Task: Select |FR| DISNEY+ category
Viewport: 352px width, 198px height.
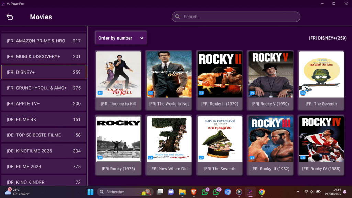Action: (x=44, y=72)
